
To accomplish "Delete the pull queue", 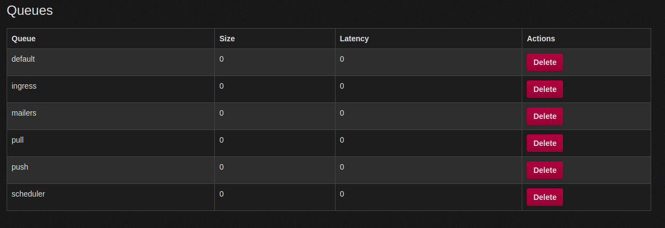I will tap(544, 143).
